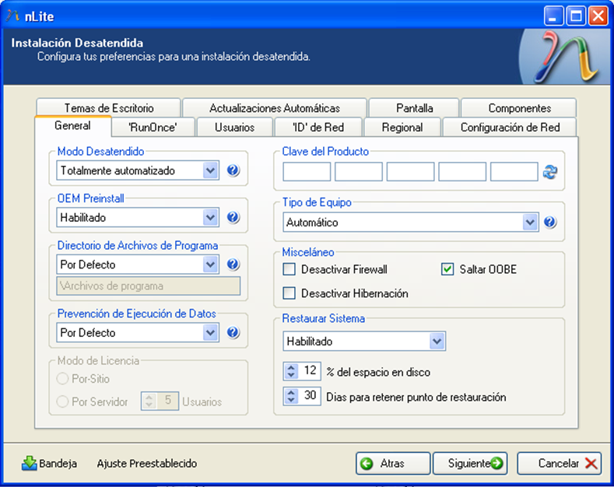Click second product key field

pyautogui.click(x=358, y=172)
